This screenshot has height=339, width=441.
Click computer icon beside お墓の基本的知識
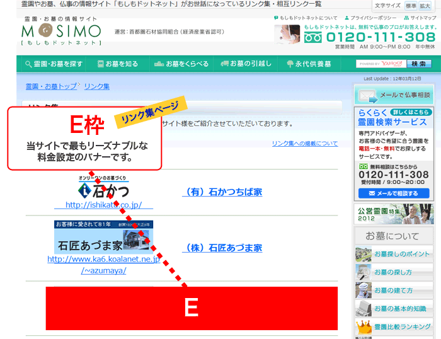[x=364, y=308]
